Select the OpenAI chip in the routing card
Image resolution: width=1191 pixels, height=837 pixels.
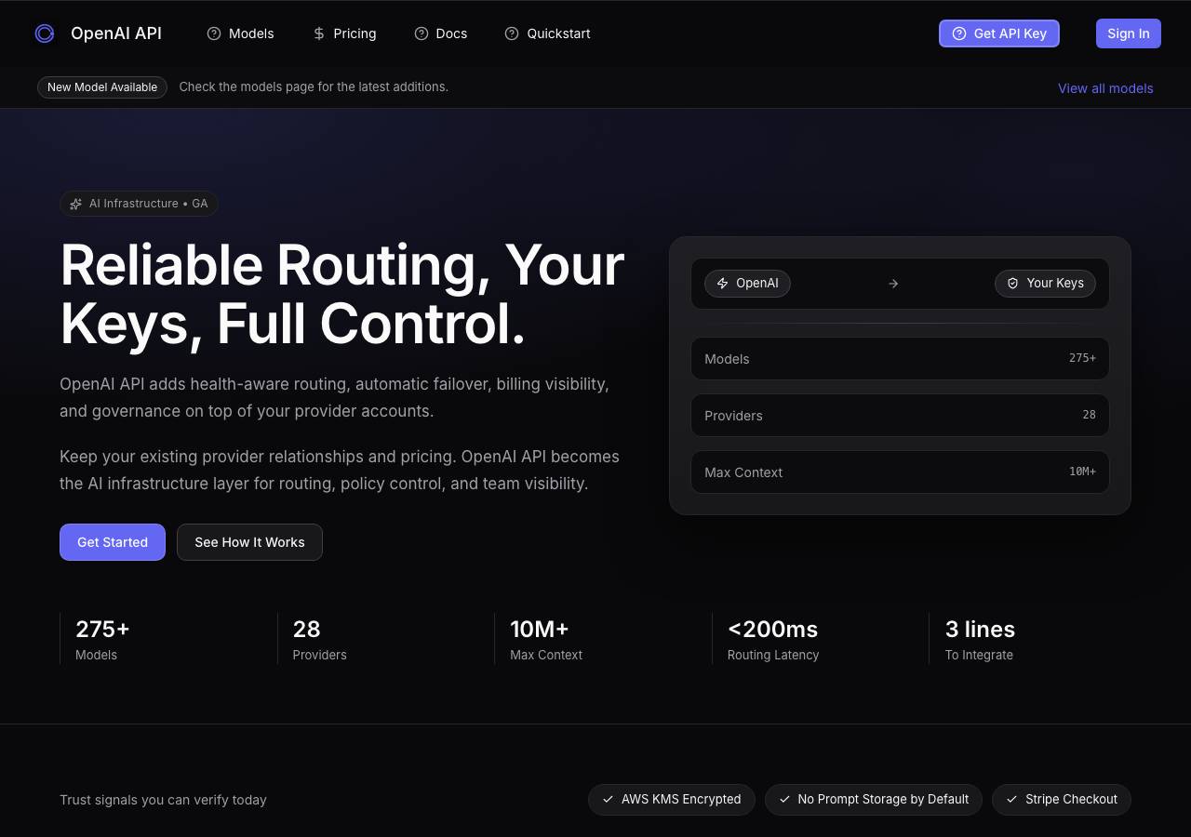747,284
